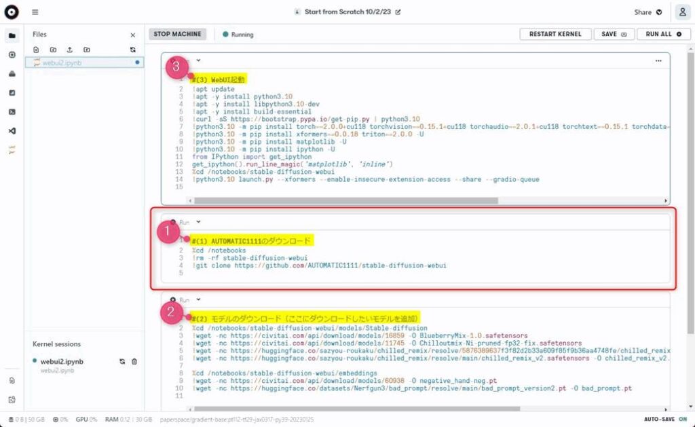Run the model download cell
Image resolution: width=695 pixels, height=427 pixels.
point(180,300)
